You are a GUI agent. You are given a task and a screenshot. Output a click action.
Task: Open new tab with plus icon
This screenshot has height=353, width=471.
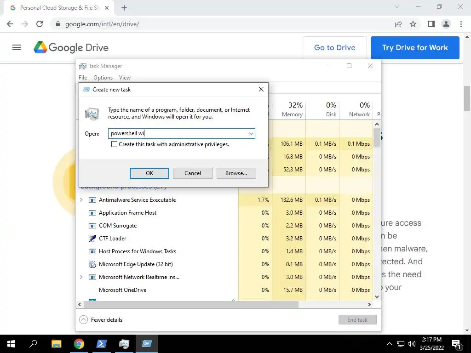[124, 8]
